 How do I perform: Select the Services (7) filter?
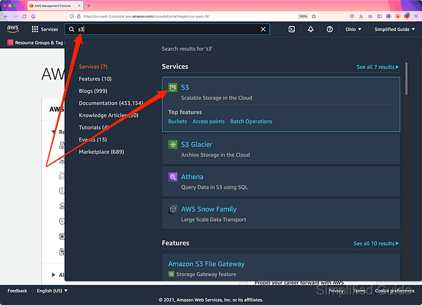[93, 66]
